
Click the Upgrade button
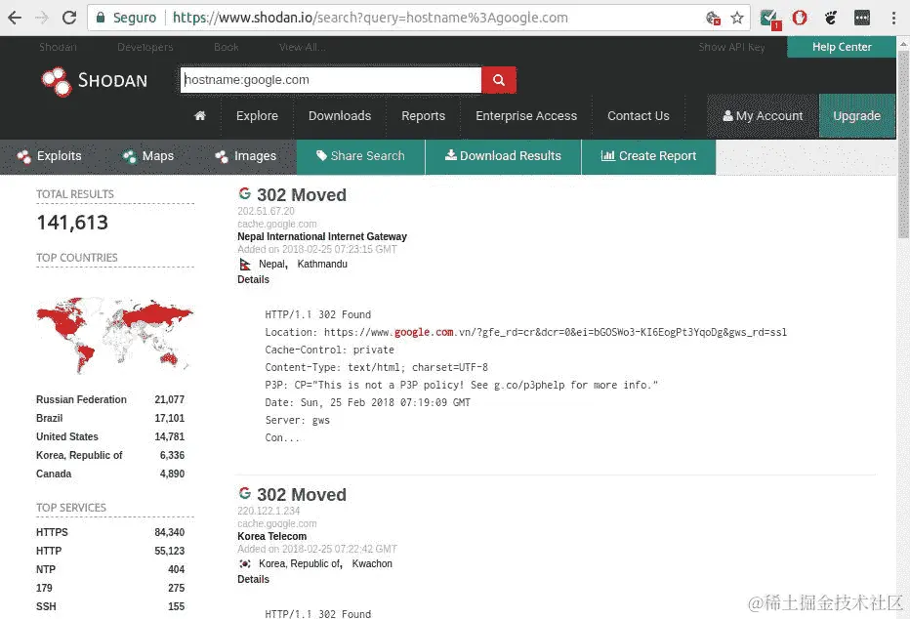(x=856, y=116)
